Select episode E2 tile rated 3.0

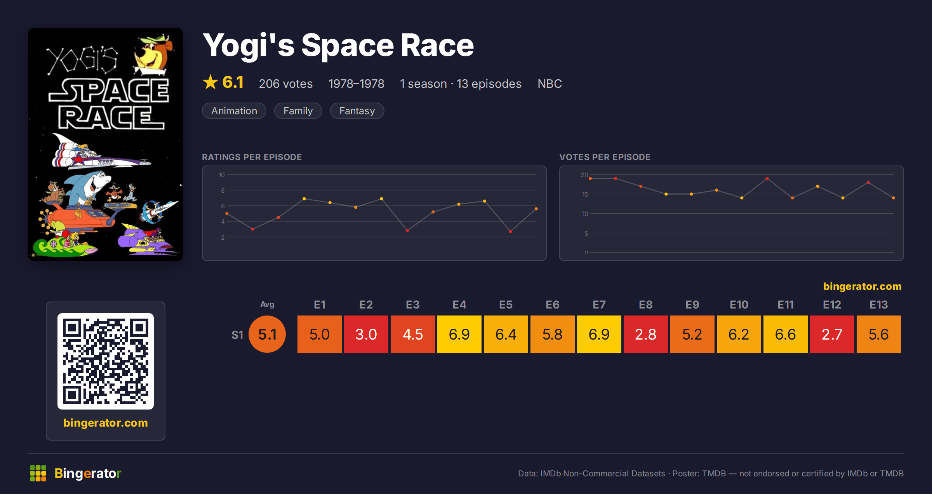(x=366, y=334)
